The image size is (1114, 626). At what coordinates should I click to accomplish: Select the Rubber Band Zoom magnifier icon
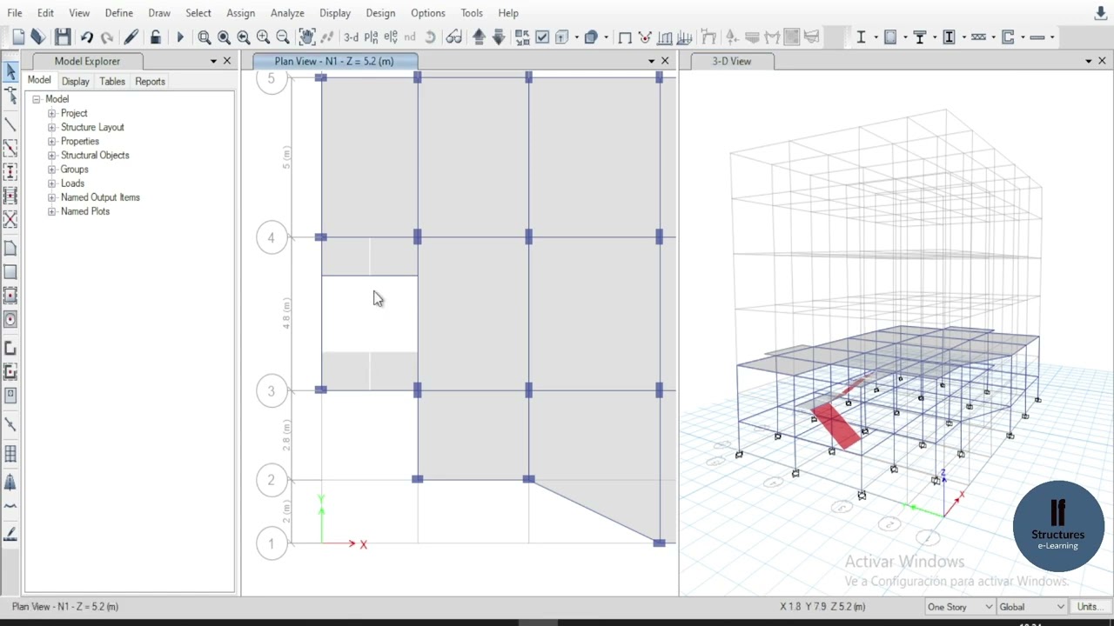[x=205, y=37]
